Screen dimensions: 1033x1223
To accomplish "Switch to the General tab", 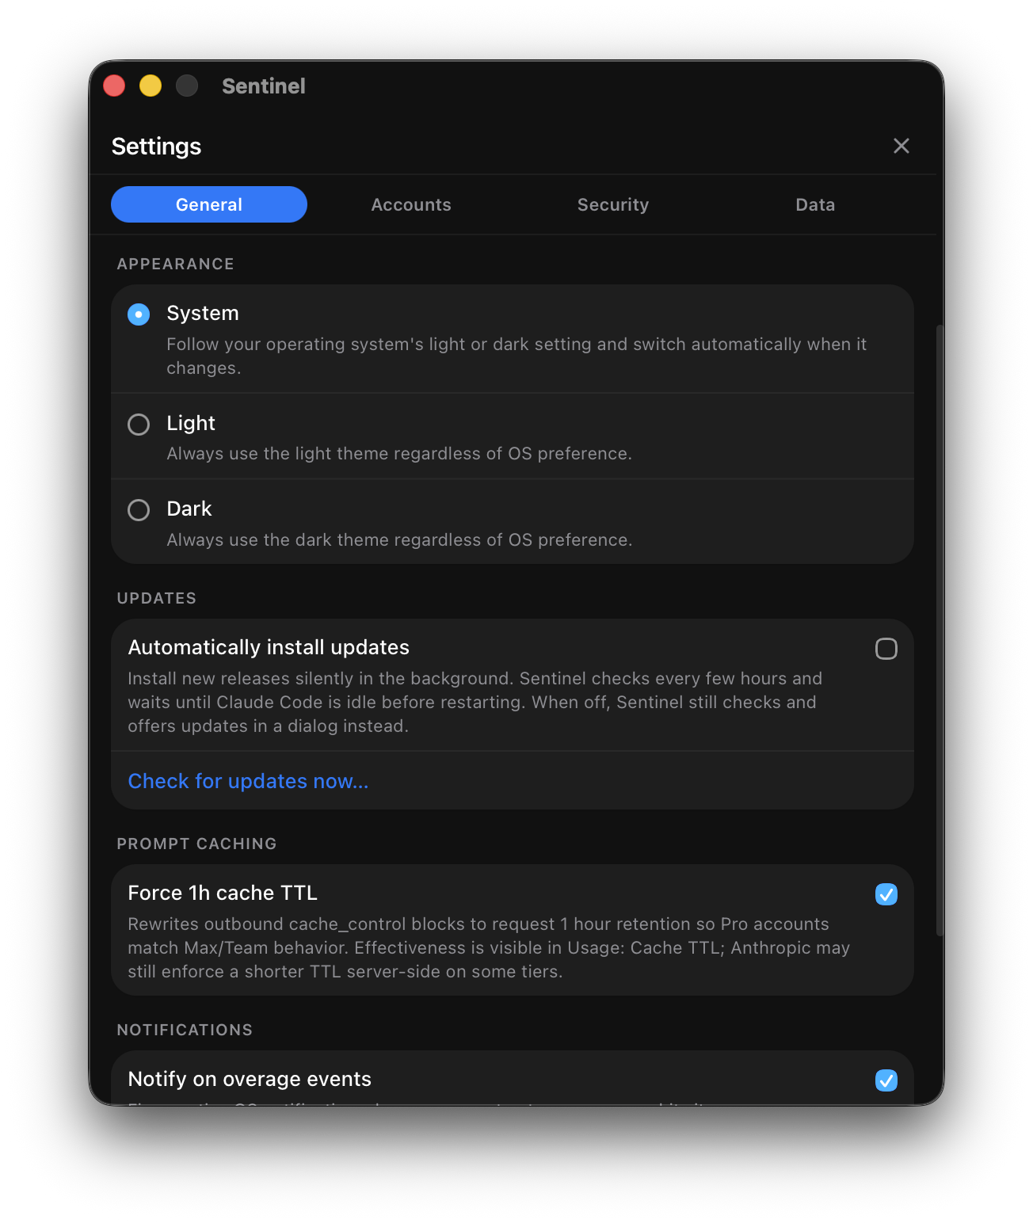I will pos(209,204).
